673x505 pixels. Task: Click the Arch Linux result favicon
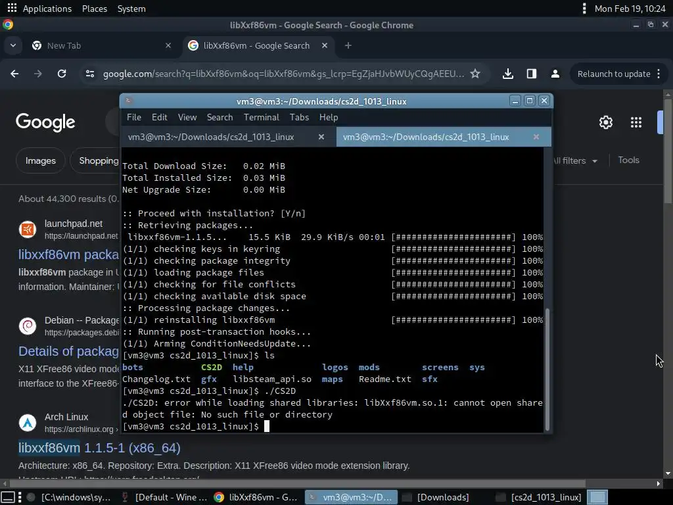click(28, 423)
